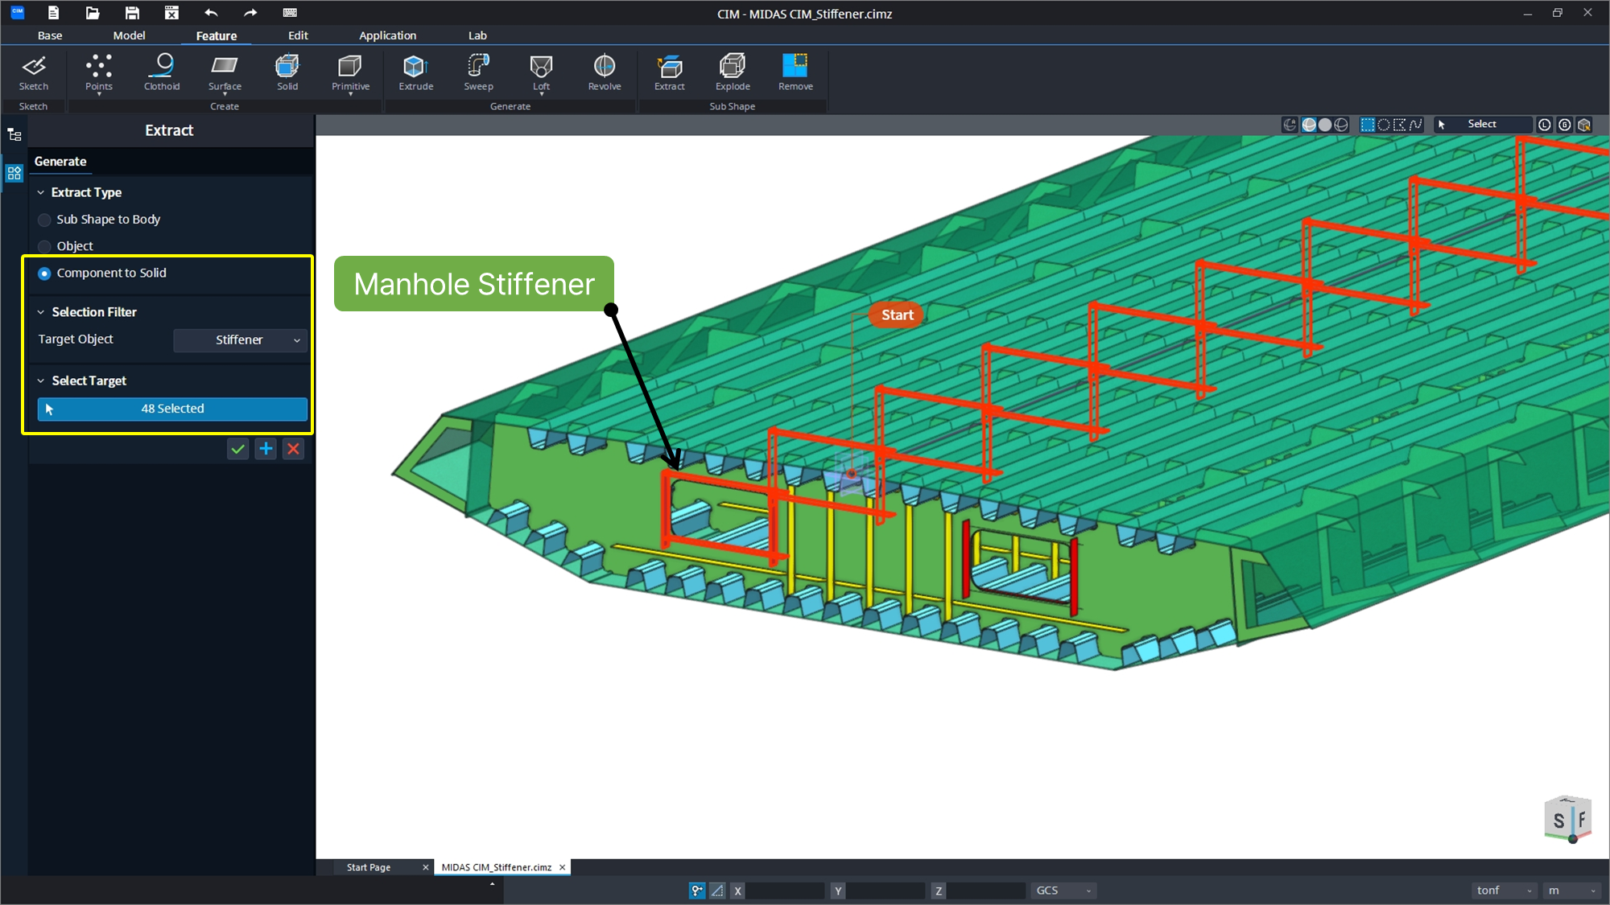Viewport: 1610px width, 905px height.
Task: Click the red cancel X icon
Action: click(x=294, y=449)
